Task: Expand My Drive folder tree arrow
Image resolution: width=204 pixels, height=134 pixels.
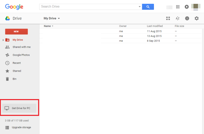Action: click(3, 40)
